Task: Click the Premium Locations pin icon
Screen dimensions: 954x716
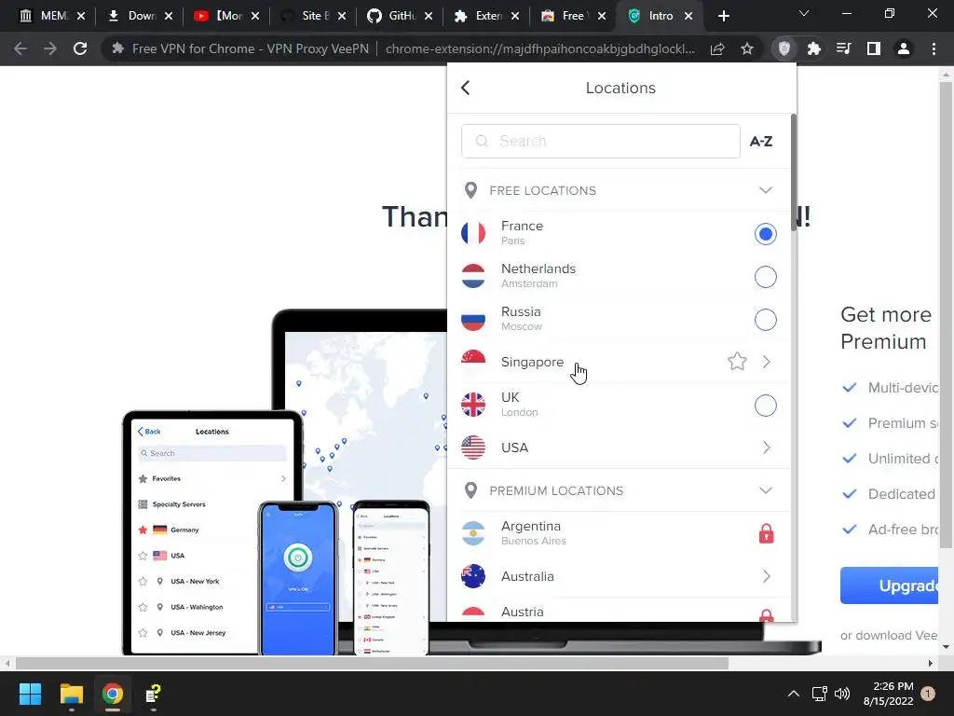Action: (470, 490)
